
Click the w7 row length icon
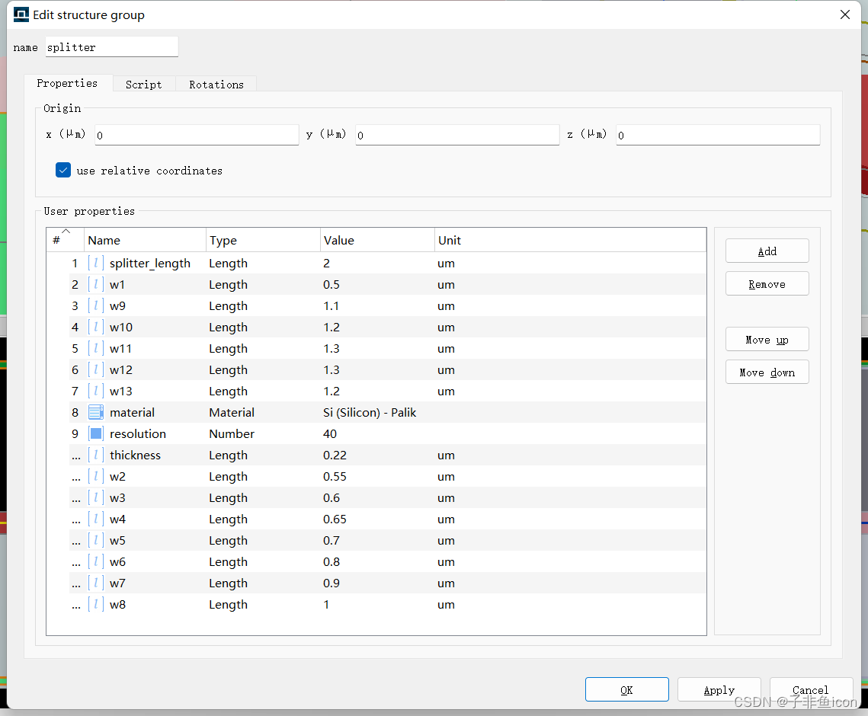point(96,583)
